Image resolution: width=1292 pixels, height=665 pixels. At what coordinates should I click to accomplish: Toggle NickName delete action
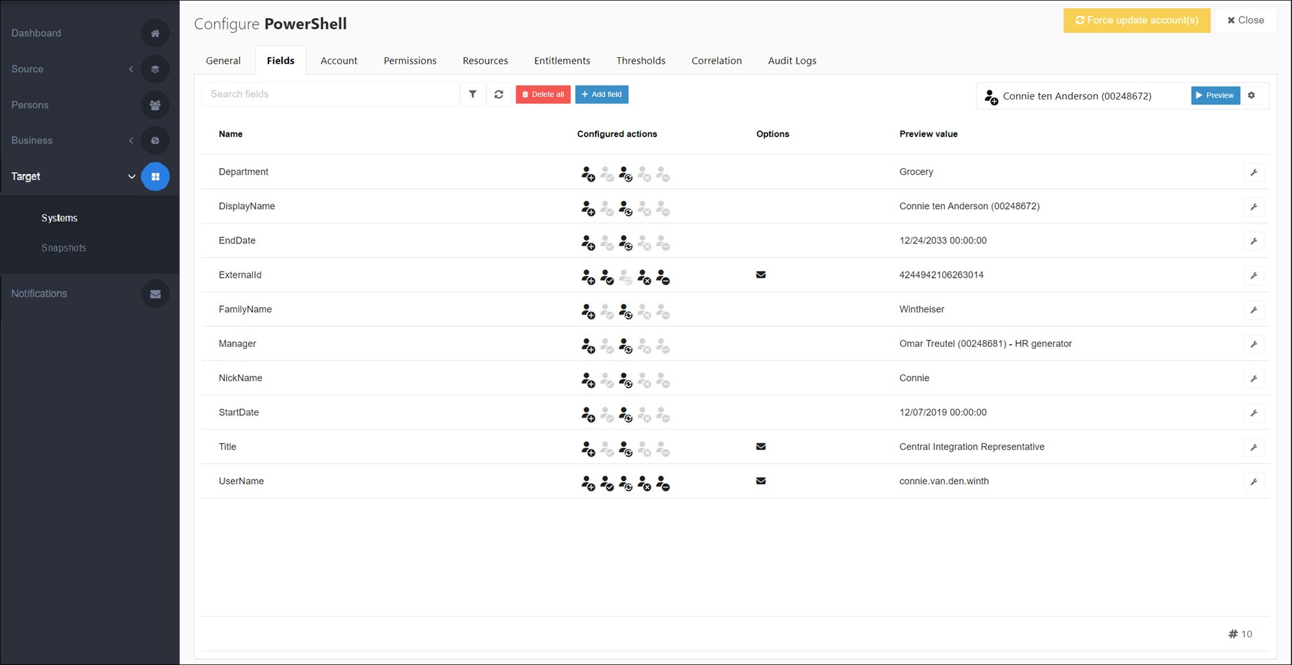coord(663,380)
